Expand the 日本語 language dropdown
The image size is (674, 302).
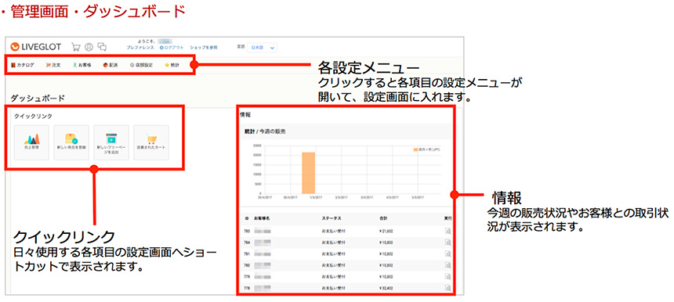coord(263,48)
